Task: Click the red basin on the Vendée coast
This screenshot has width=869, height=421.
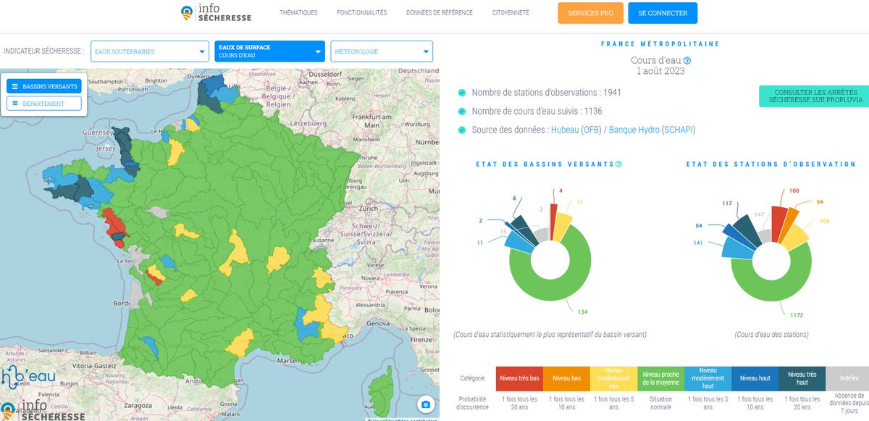Action: pos(114,223)
